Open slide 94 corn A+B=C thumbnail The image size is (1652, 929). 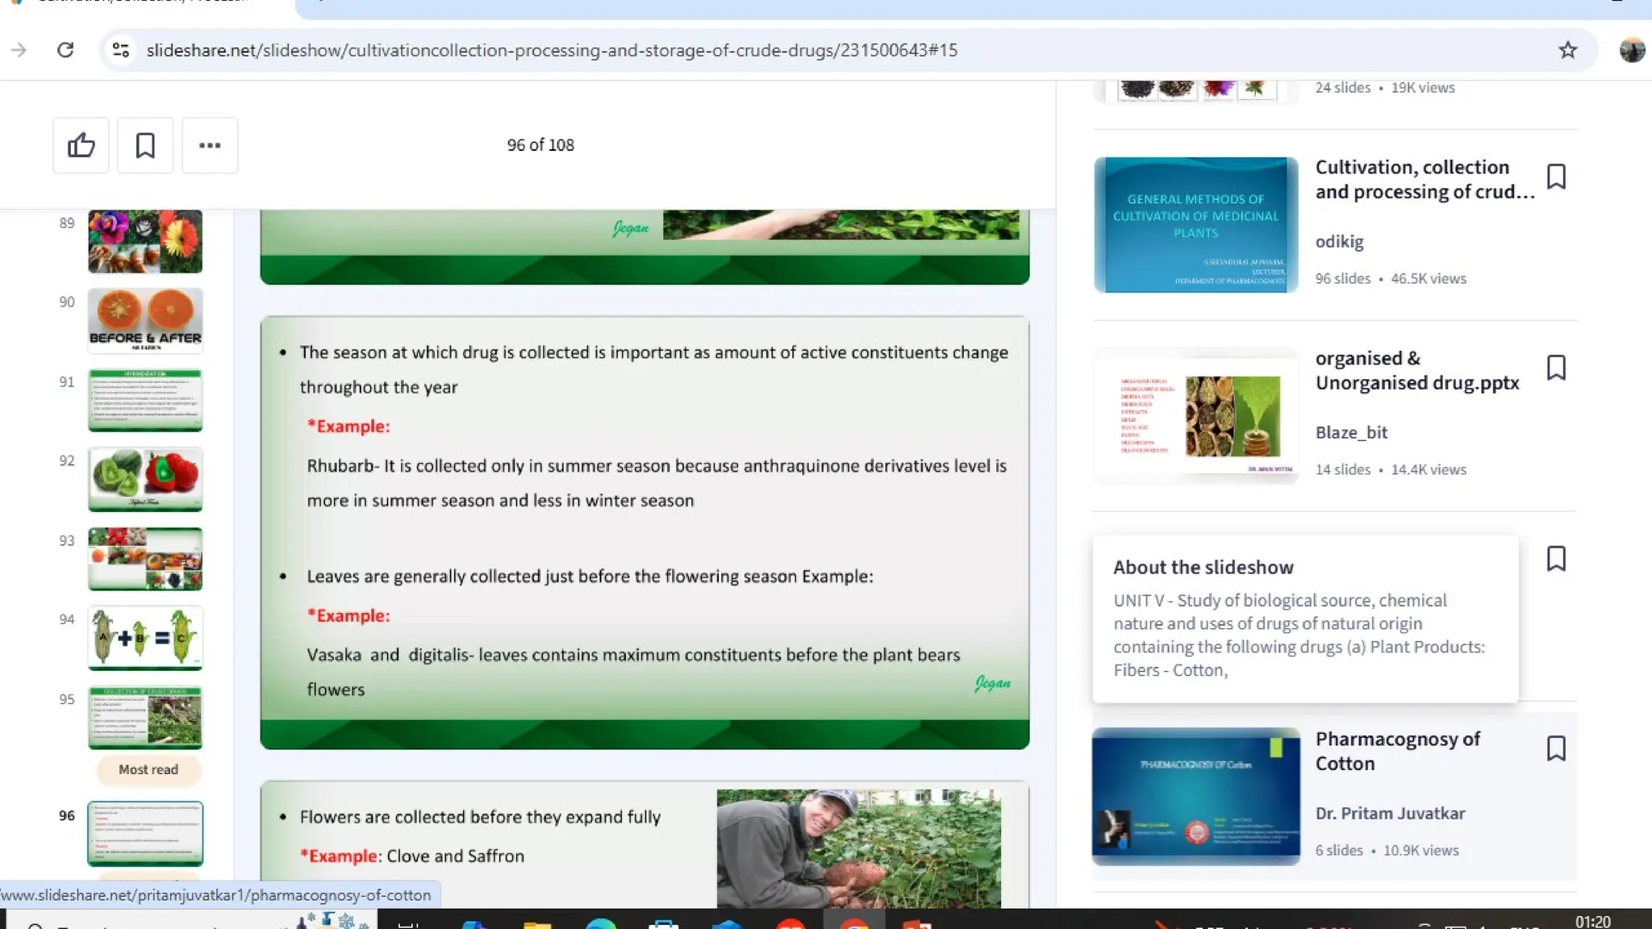[x=145, y=638]
